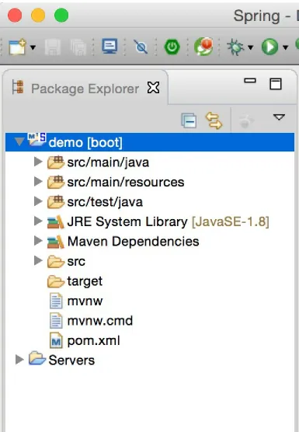Maximize the Package Explorer panel
Viewport: 299px width, 432px height.
[276, 84]
